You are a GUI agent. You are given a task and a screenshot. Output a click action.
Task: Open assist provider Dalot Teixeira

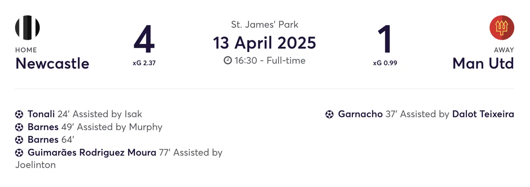483,114
